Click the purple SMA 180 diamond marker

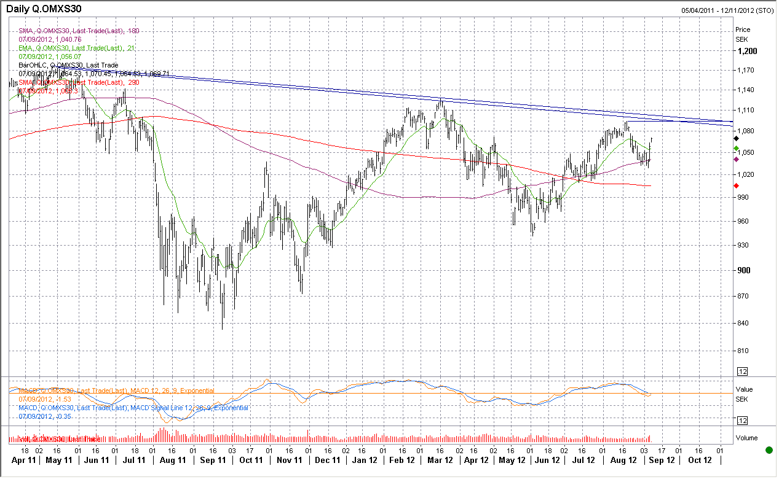click(x=737, y=160)
